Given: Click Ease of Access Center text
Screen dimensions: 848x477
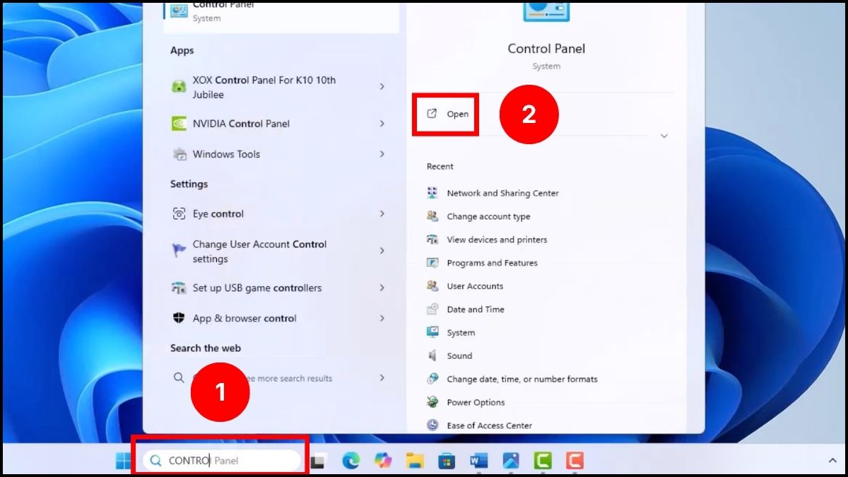Looking at the screenshot, I should click(489, 425).
